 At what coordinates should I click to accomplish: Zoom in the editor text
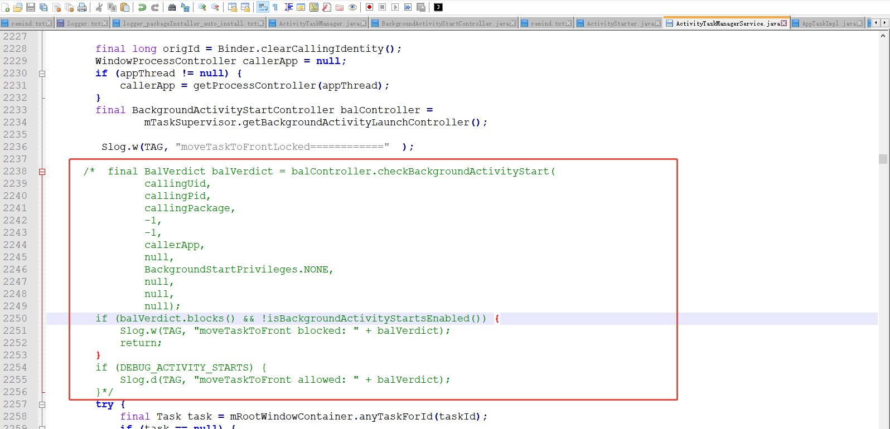pos(202,7)
